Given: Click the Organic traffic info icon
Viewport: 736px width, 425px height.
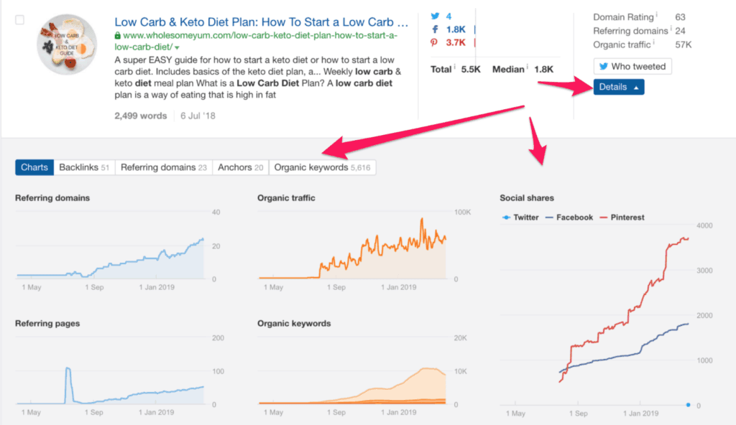Looking at the screenshot, I should tap(653, 41).
